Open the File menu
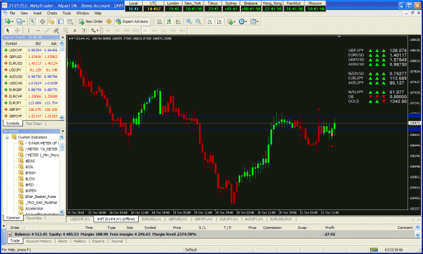 tap(12, 13)
